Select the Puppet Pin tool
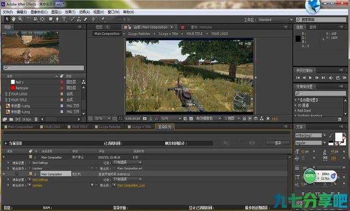350x211 pixels. 103,19
